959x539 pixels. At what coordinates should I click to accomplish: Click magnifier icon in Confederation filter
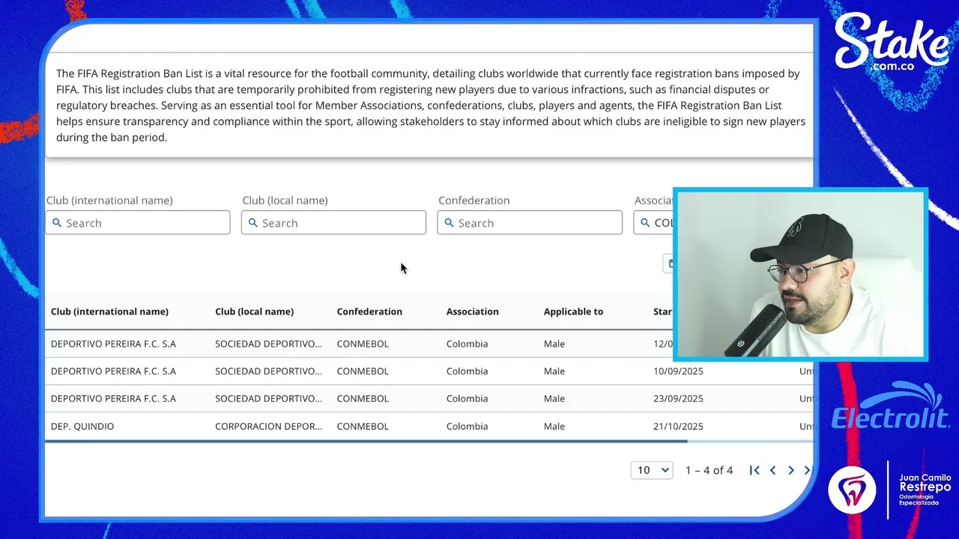(x=450, y=223)
